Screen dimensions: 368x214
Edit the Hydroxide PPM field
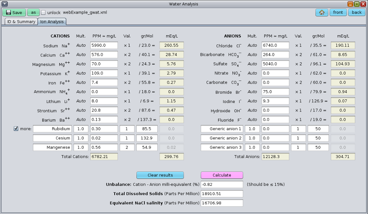tap(275, 110)
